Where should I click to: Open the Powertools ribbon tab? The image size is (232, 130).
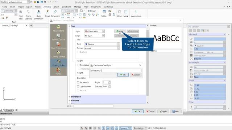tap(96, 7)
